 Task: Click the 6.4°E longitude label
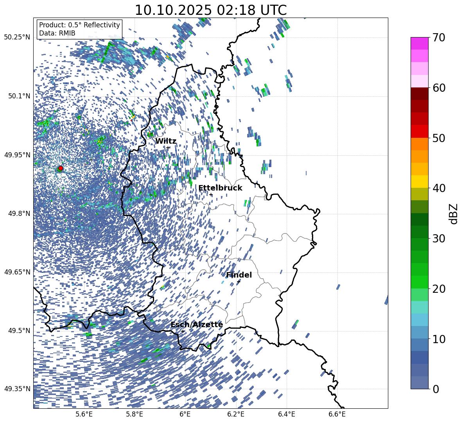tap(286, 414)
